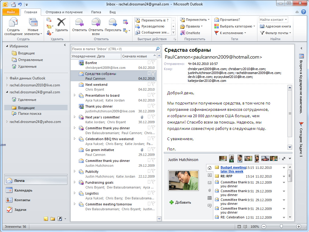Open the Файл tab

pos(11,12)
